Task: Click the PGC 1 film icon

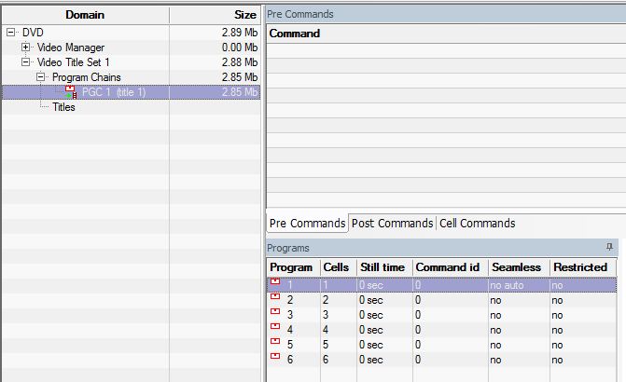Action: tap(71, 92)
